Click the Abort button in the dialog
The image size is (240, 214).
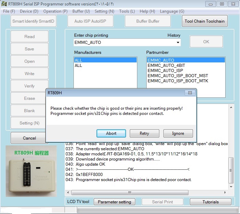pyautogui.click(x=111, y=133)
